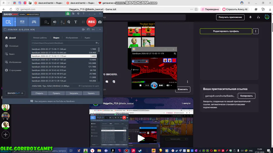Open Изображения settings in Bandicam sidebar
Viewport: 273px width, 153px height.
tap(13, 62)
